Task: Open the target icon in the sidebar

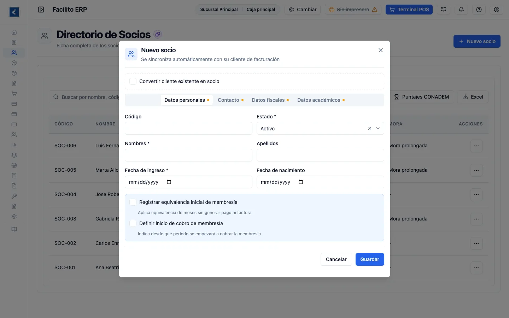Action: click(x=14, y=165)
